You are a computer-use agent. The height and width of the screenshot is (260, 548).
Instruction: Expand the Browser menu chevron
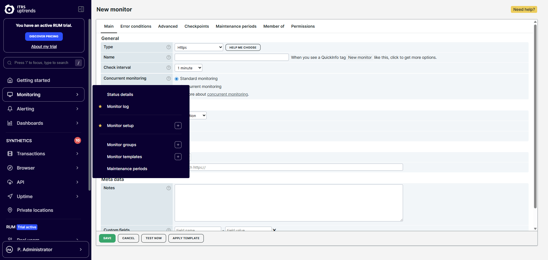[77, 168]
